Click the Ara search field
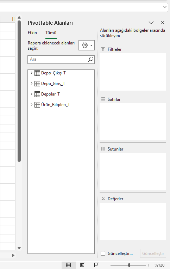This screenshot has width=170, height=269. [x=57, y=59]
